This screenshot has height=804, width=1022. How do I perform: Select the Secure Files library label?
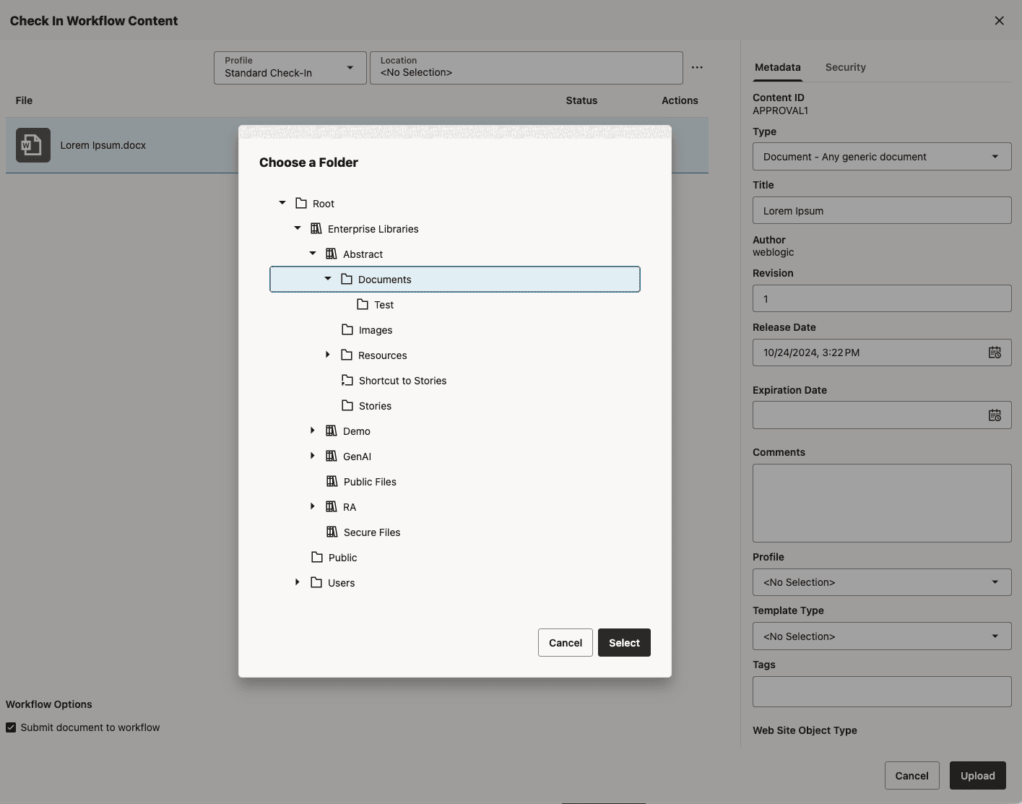point(372,532)
